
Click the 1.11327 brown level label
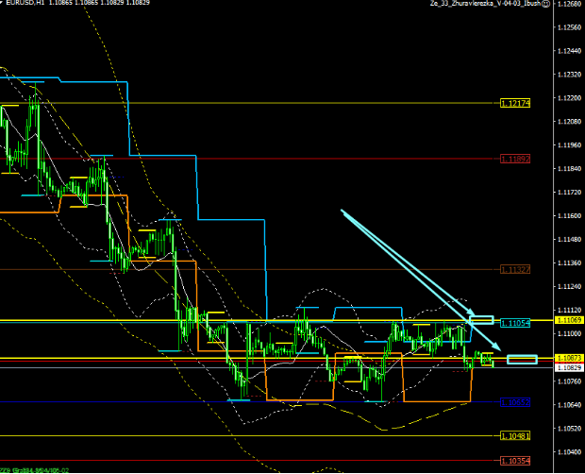point(515,269)
